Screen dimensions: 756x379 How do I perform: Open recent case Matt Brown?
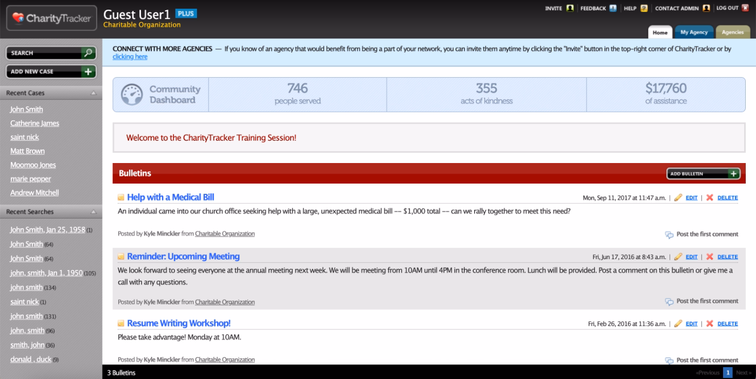(28, 151)
